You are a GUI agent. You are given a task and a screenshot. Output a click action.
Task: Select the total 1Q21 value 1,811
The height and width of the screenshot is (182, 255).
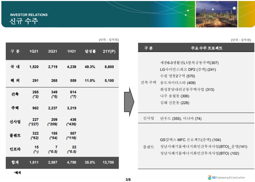[34, 162]
